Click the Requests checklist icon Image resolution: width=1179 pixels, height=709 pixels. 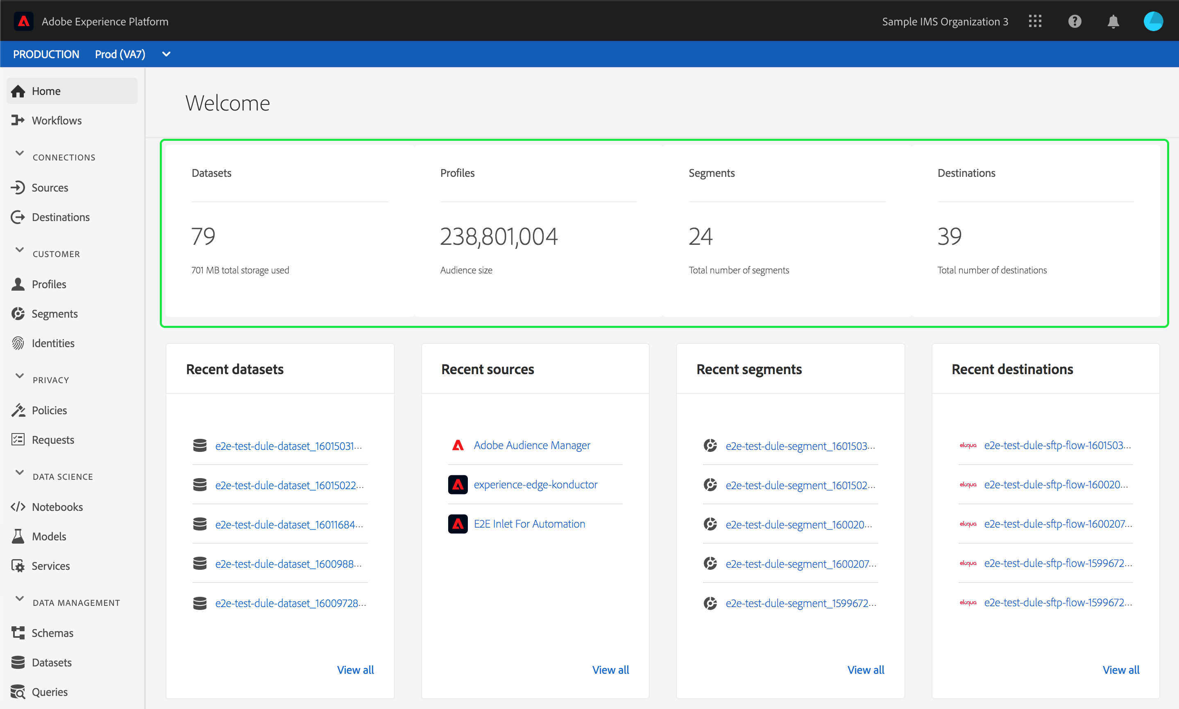pyautogui.click(x=18, y=440)
